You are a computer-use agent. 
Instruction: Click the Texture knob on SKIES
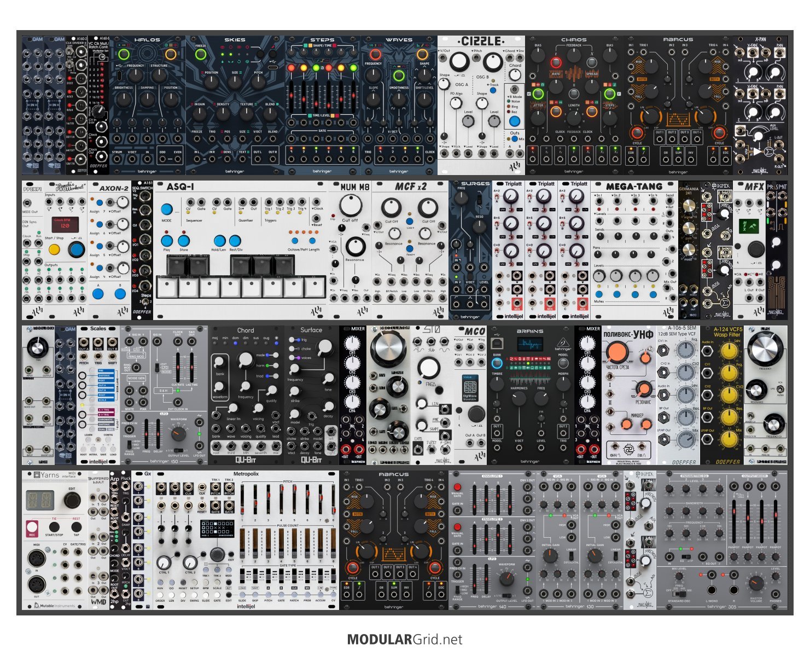tap(247, 113)
